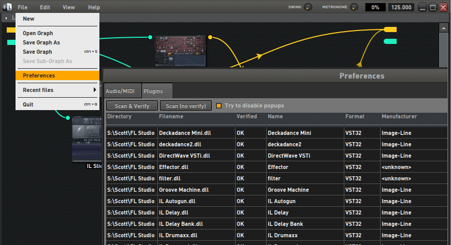Open the synth plugin thumbnail in graph
Image resolution: width=451 pixels, height=245 pixels.
pyautogui.click(x=180, y=51)
